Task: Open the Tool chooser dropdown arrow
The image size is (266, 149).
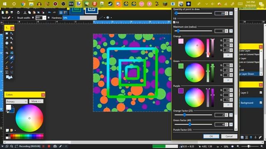Action: click(x=12, y=18)
